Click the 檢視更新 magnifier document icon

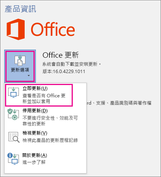click(14, 137)
